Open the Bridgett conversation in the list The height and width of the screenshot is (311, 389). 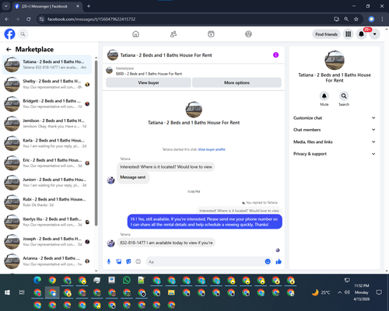coord(47,103)
